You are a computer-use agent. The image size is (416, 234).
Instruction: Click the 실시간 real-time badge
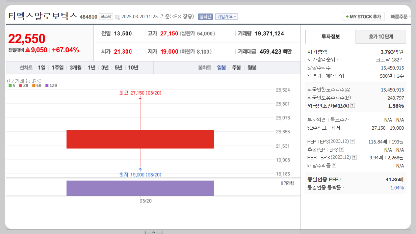[206, 16]
